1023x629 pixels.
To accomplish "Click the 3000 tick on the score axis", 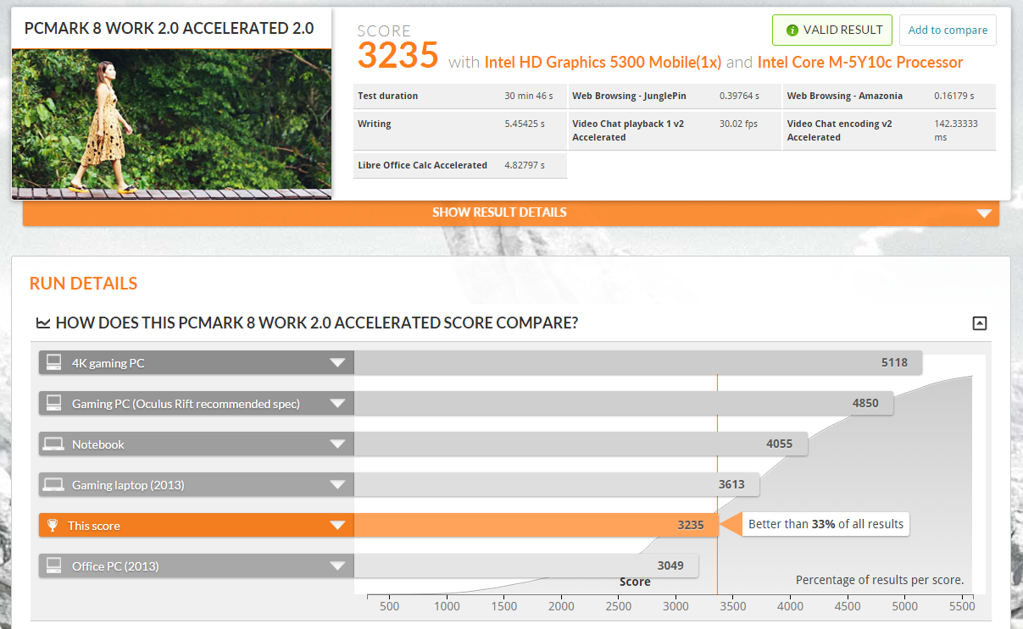I will click(676, 606).
